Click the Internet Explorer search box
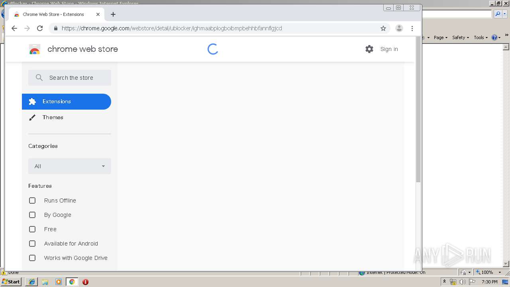Viewport: 510px width, 287px height. pos(456,14)
